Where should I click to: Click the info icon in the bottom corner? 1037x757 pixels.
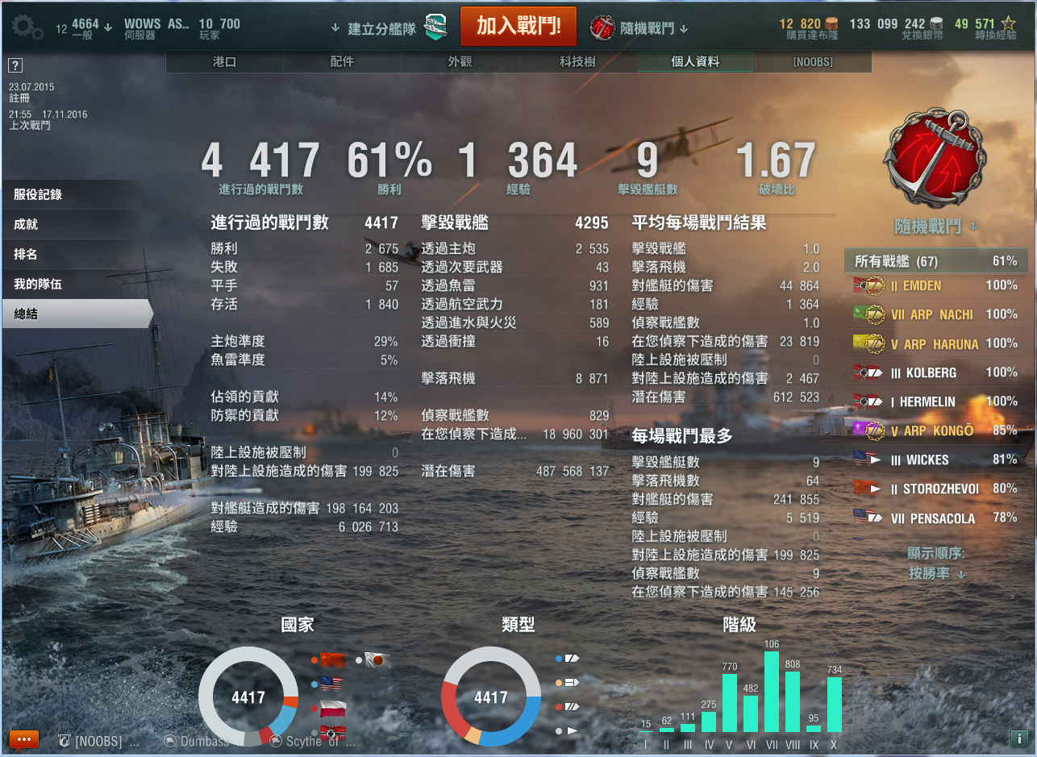[x=1017, y=738]
